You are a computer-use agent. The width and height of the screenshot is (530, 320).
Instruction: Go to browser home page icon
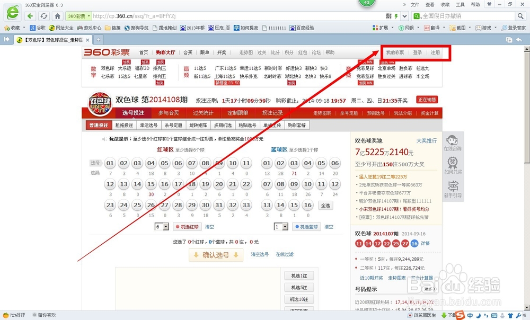(57, 16)
